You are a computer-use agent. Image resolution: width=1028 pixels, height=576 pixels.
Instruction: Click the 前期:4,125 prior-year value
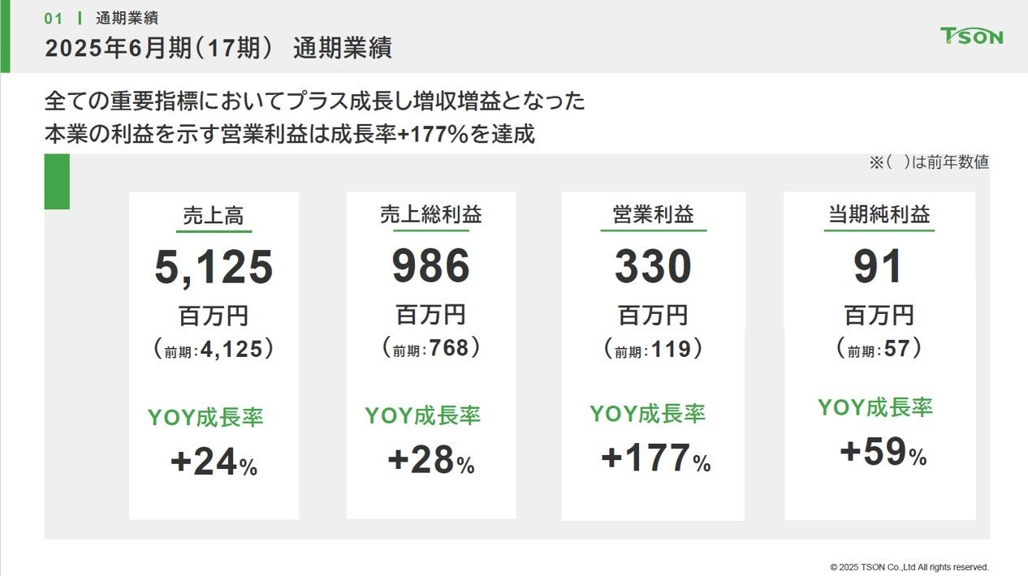[214, 350]
